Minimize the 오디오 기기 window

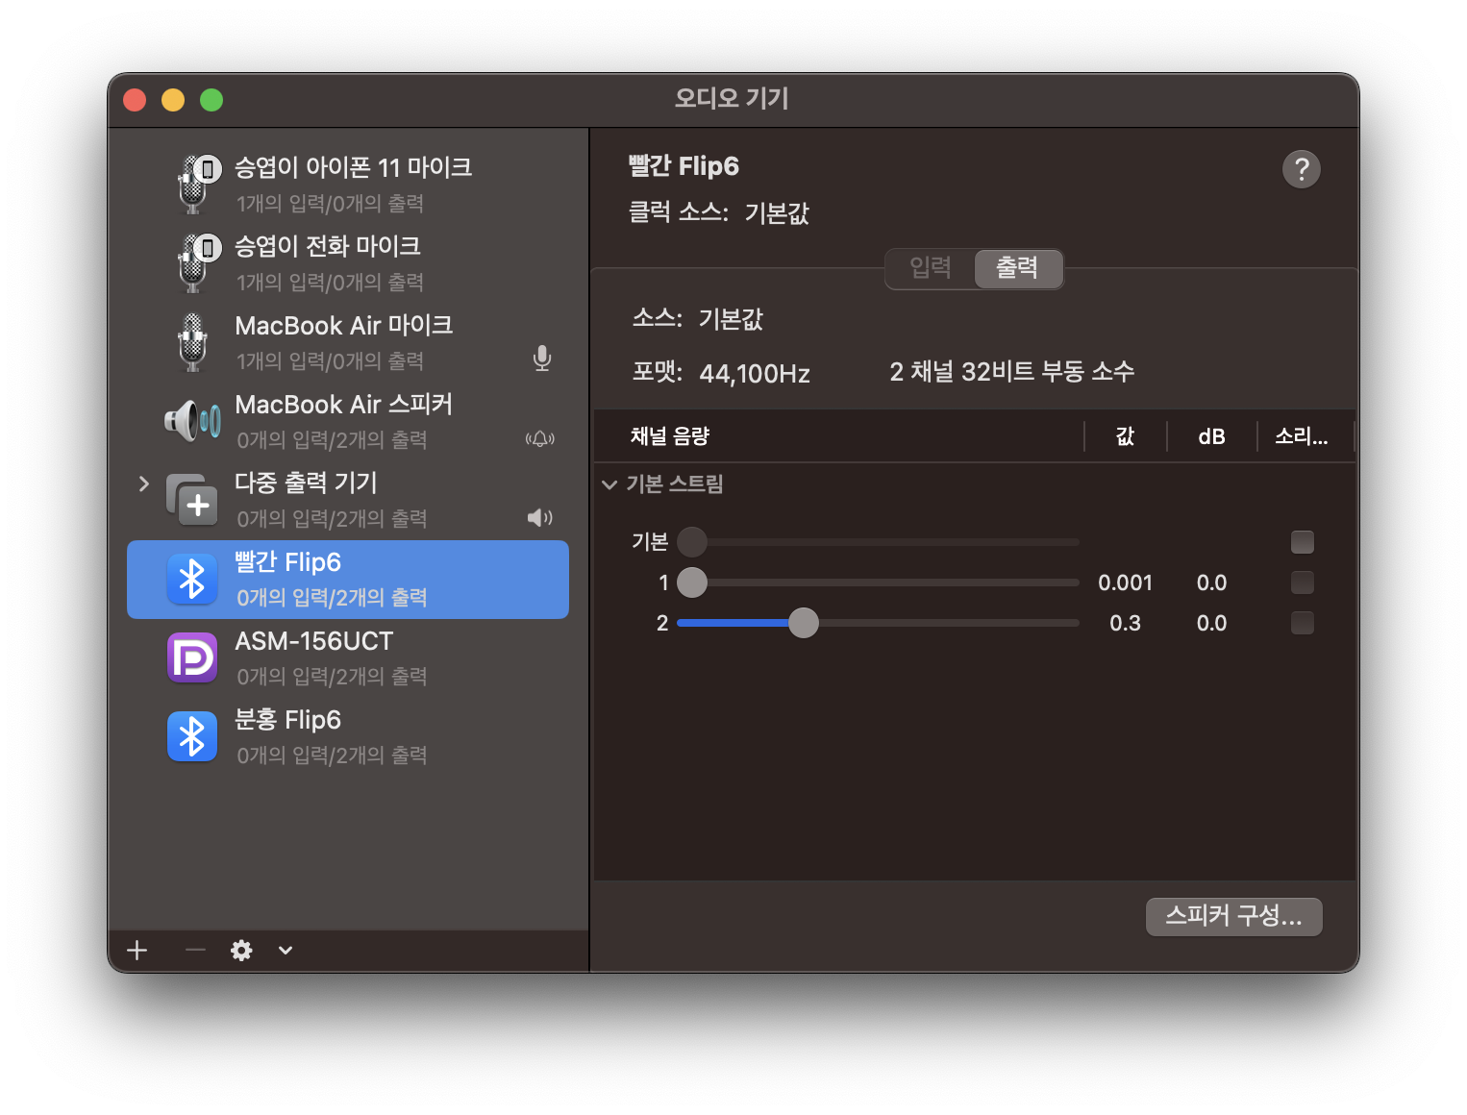click(x=173, y=100)
